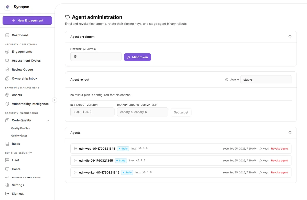Focus the Set target version field
The height and width of the screenshot is (200, 307).
coord(92,112)
